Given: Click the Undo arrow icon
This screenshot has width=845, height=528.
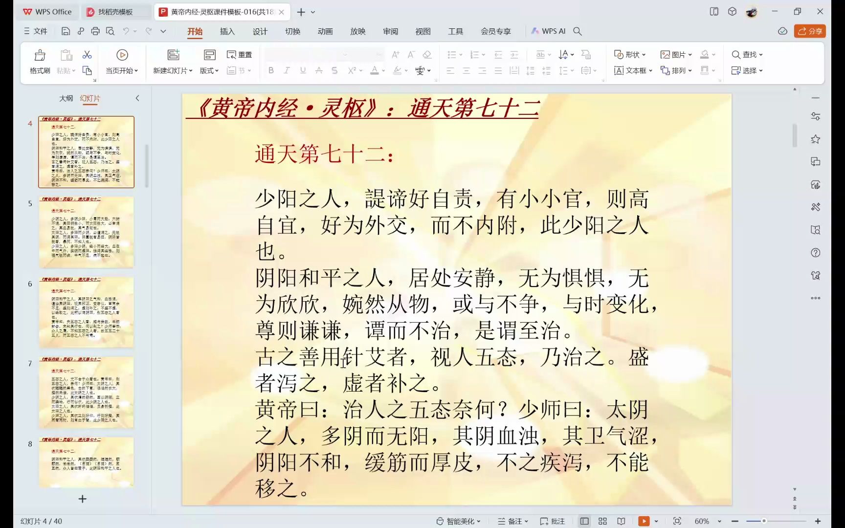Looking at the screenshot, I should (126, 31).
